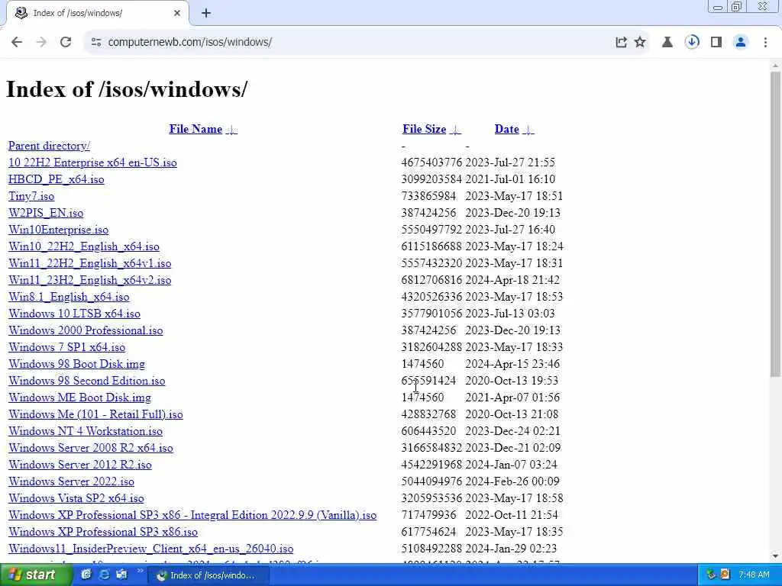Click File Size descending arrow
Viewport: 782px width, 586px height.
coord(455,130)
